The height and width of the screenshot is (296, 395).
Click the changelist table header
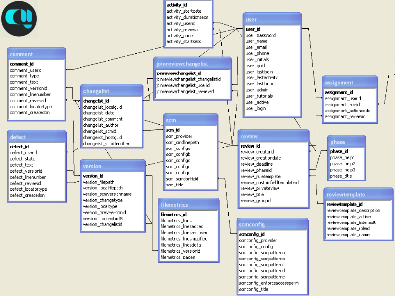[112, 91]
